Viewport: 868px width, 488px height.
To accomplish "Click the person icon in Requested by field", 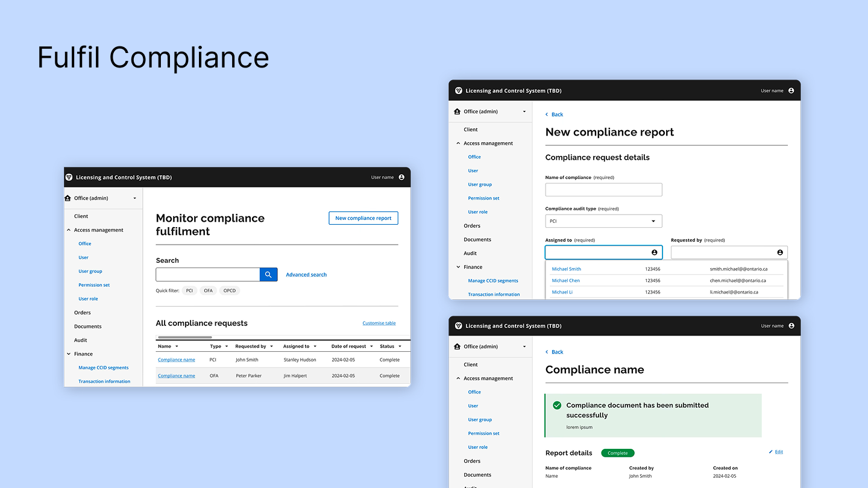I will click(779, 252).
